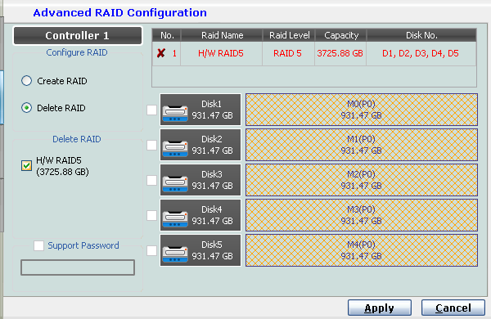Screen dimensions: 491x319
Task: Click the M4(P0) 931.47 GB member block
Action: pyautogui.click(x=362, y=250)
